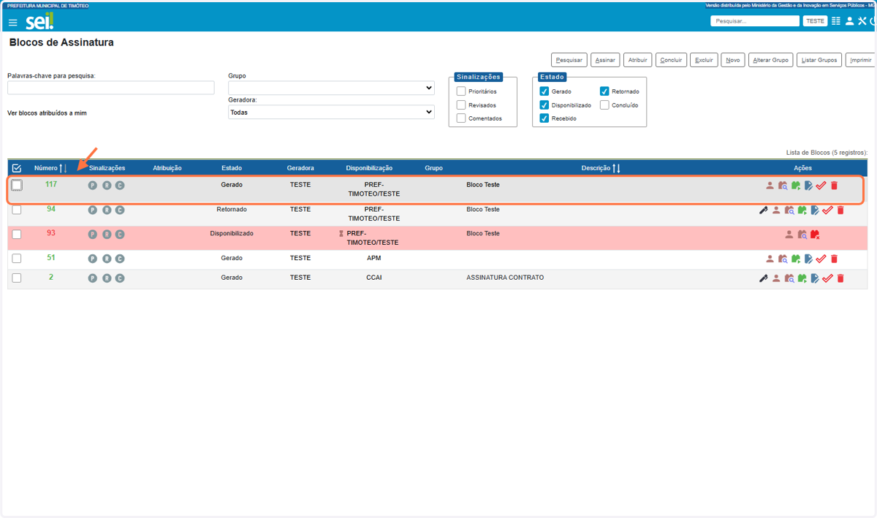Click the Assinar button
The image size is (877, 518).
(x=605, y=60)
